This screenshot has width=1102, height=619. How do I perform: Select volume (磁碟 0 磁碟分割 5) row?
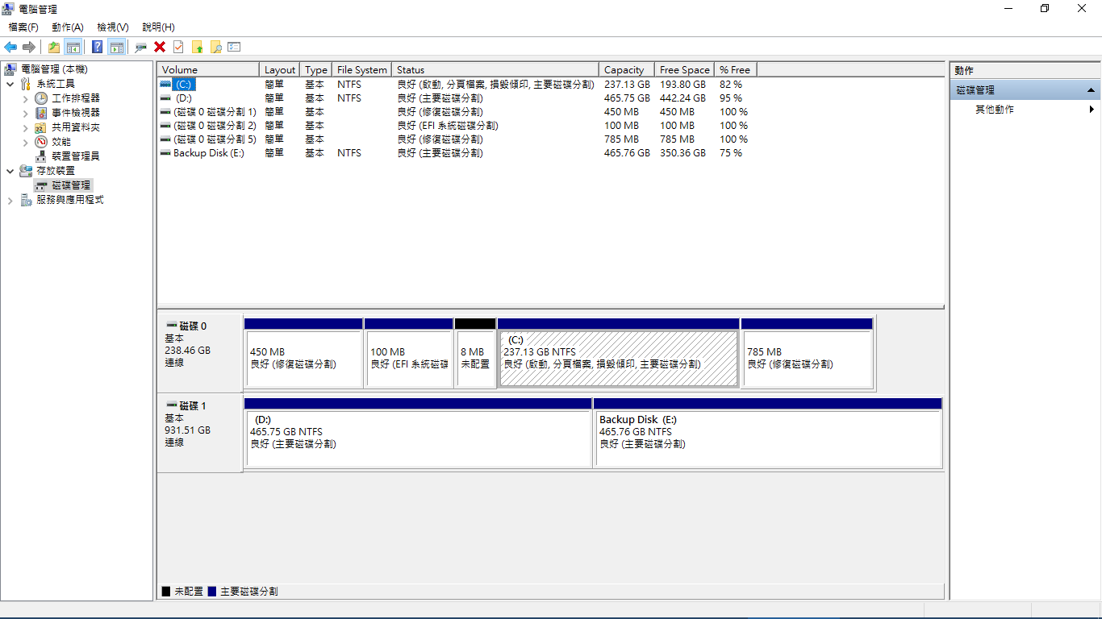(457, 139)
